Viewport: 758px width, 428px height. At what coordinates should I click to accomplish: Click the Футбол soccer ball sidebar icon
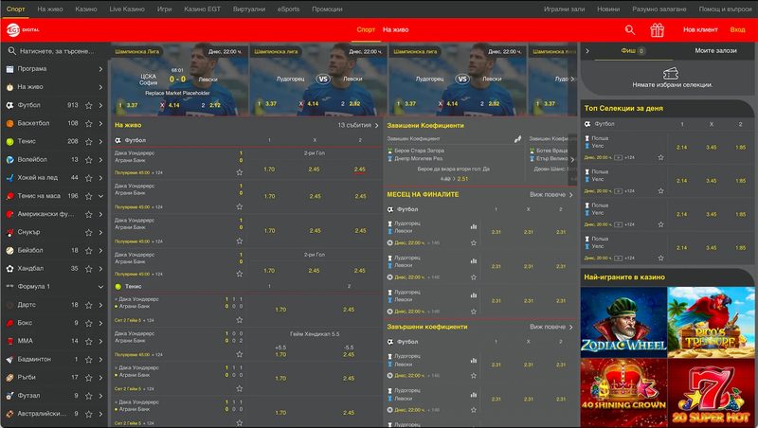pyautogui.click(x=9, y=105)
